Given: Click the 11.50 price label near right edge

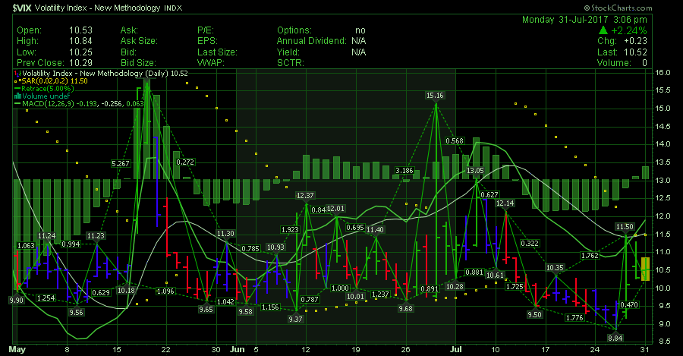Looking at the screenshot, I should tap(625, 226).
